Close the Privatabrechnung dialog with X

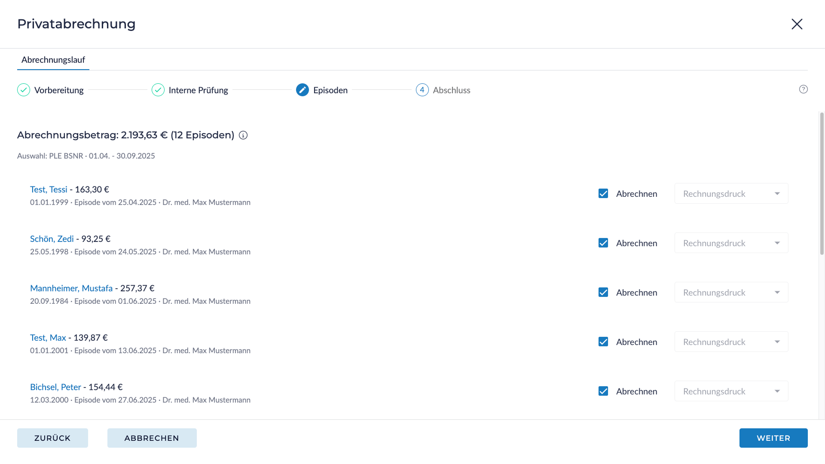(797, 24)
